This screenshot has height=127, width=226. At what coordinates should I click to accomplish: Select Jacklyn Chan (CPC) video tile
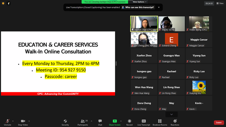click(144, 24)
